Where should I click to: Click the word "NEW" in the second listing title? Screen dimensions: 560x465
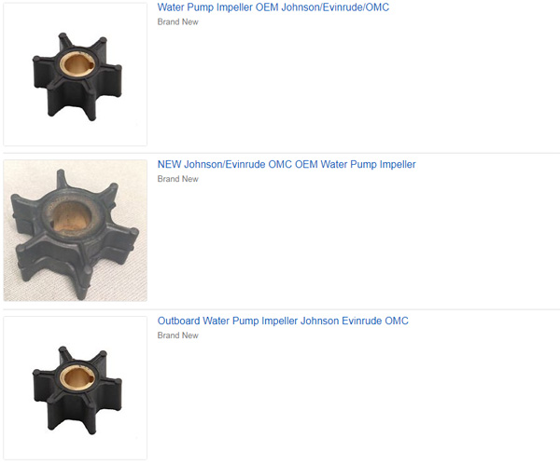169,164
